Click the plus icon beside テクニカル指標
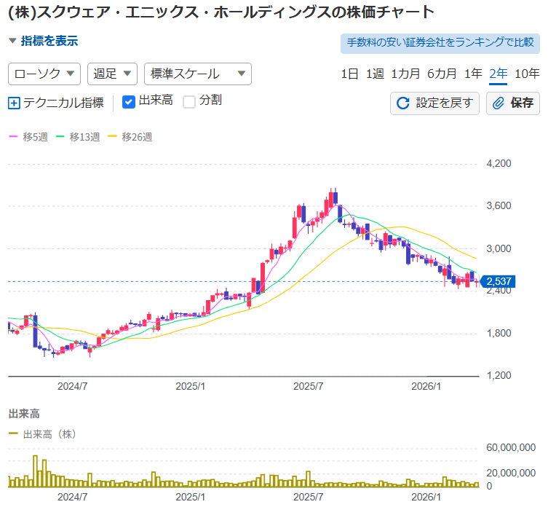This screenshot has width=548, height=507. click(x=14, y=103)
